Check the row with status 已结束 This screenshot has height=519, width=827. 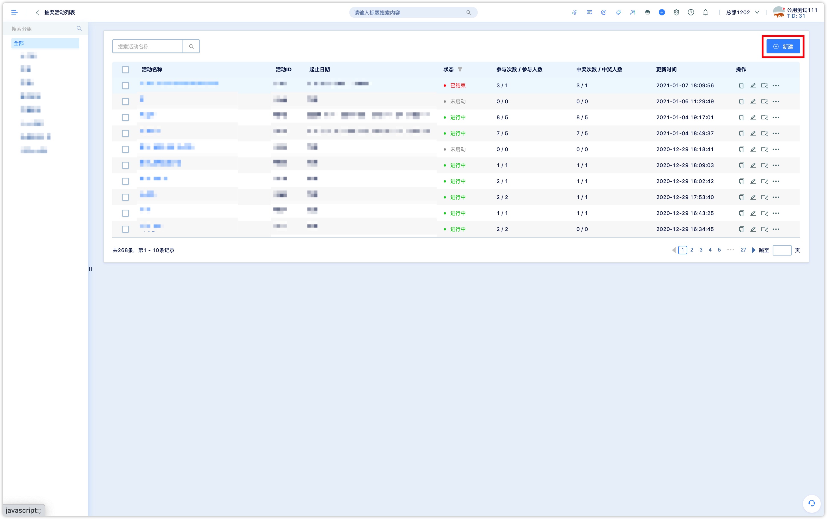125,86
